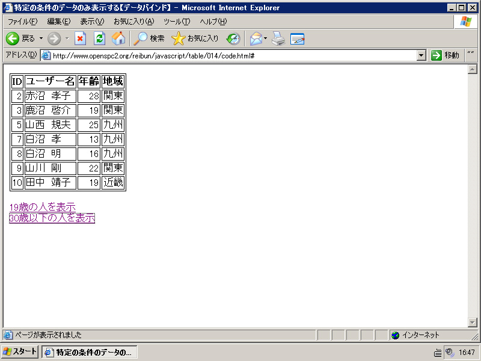
Task: Open the address bar dropdown list
Action: pos(421,55)
